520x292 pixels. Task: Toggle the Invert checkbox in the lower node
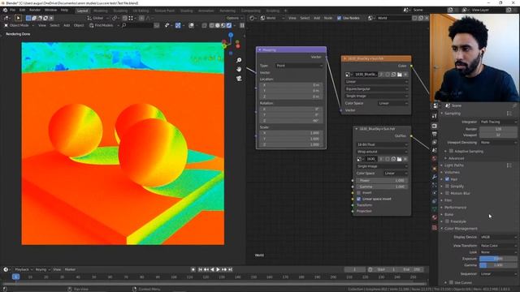(x=358, y=193)
